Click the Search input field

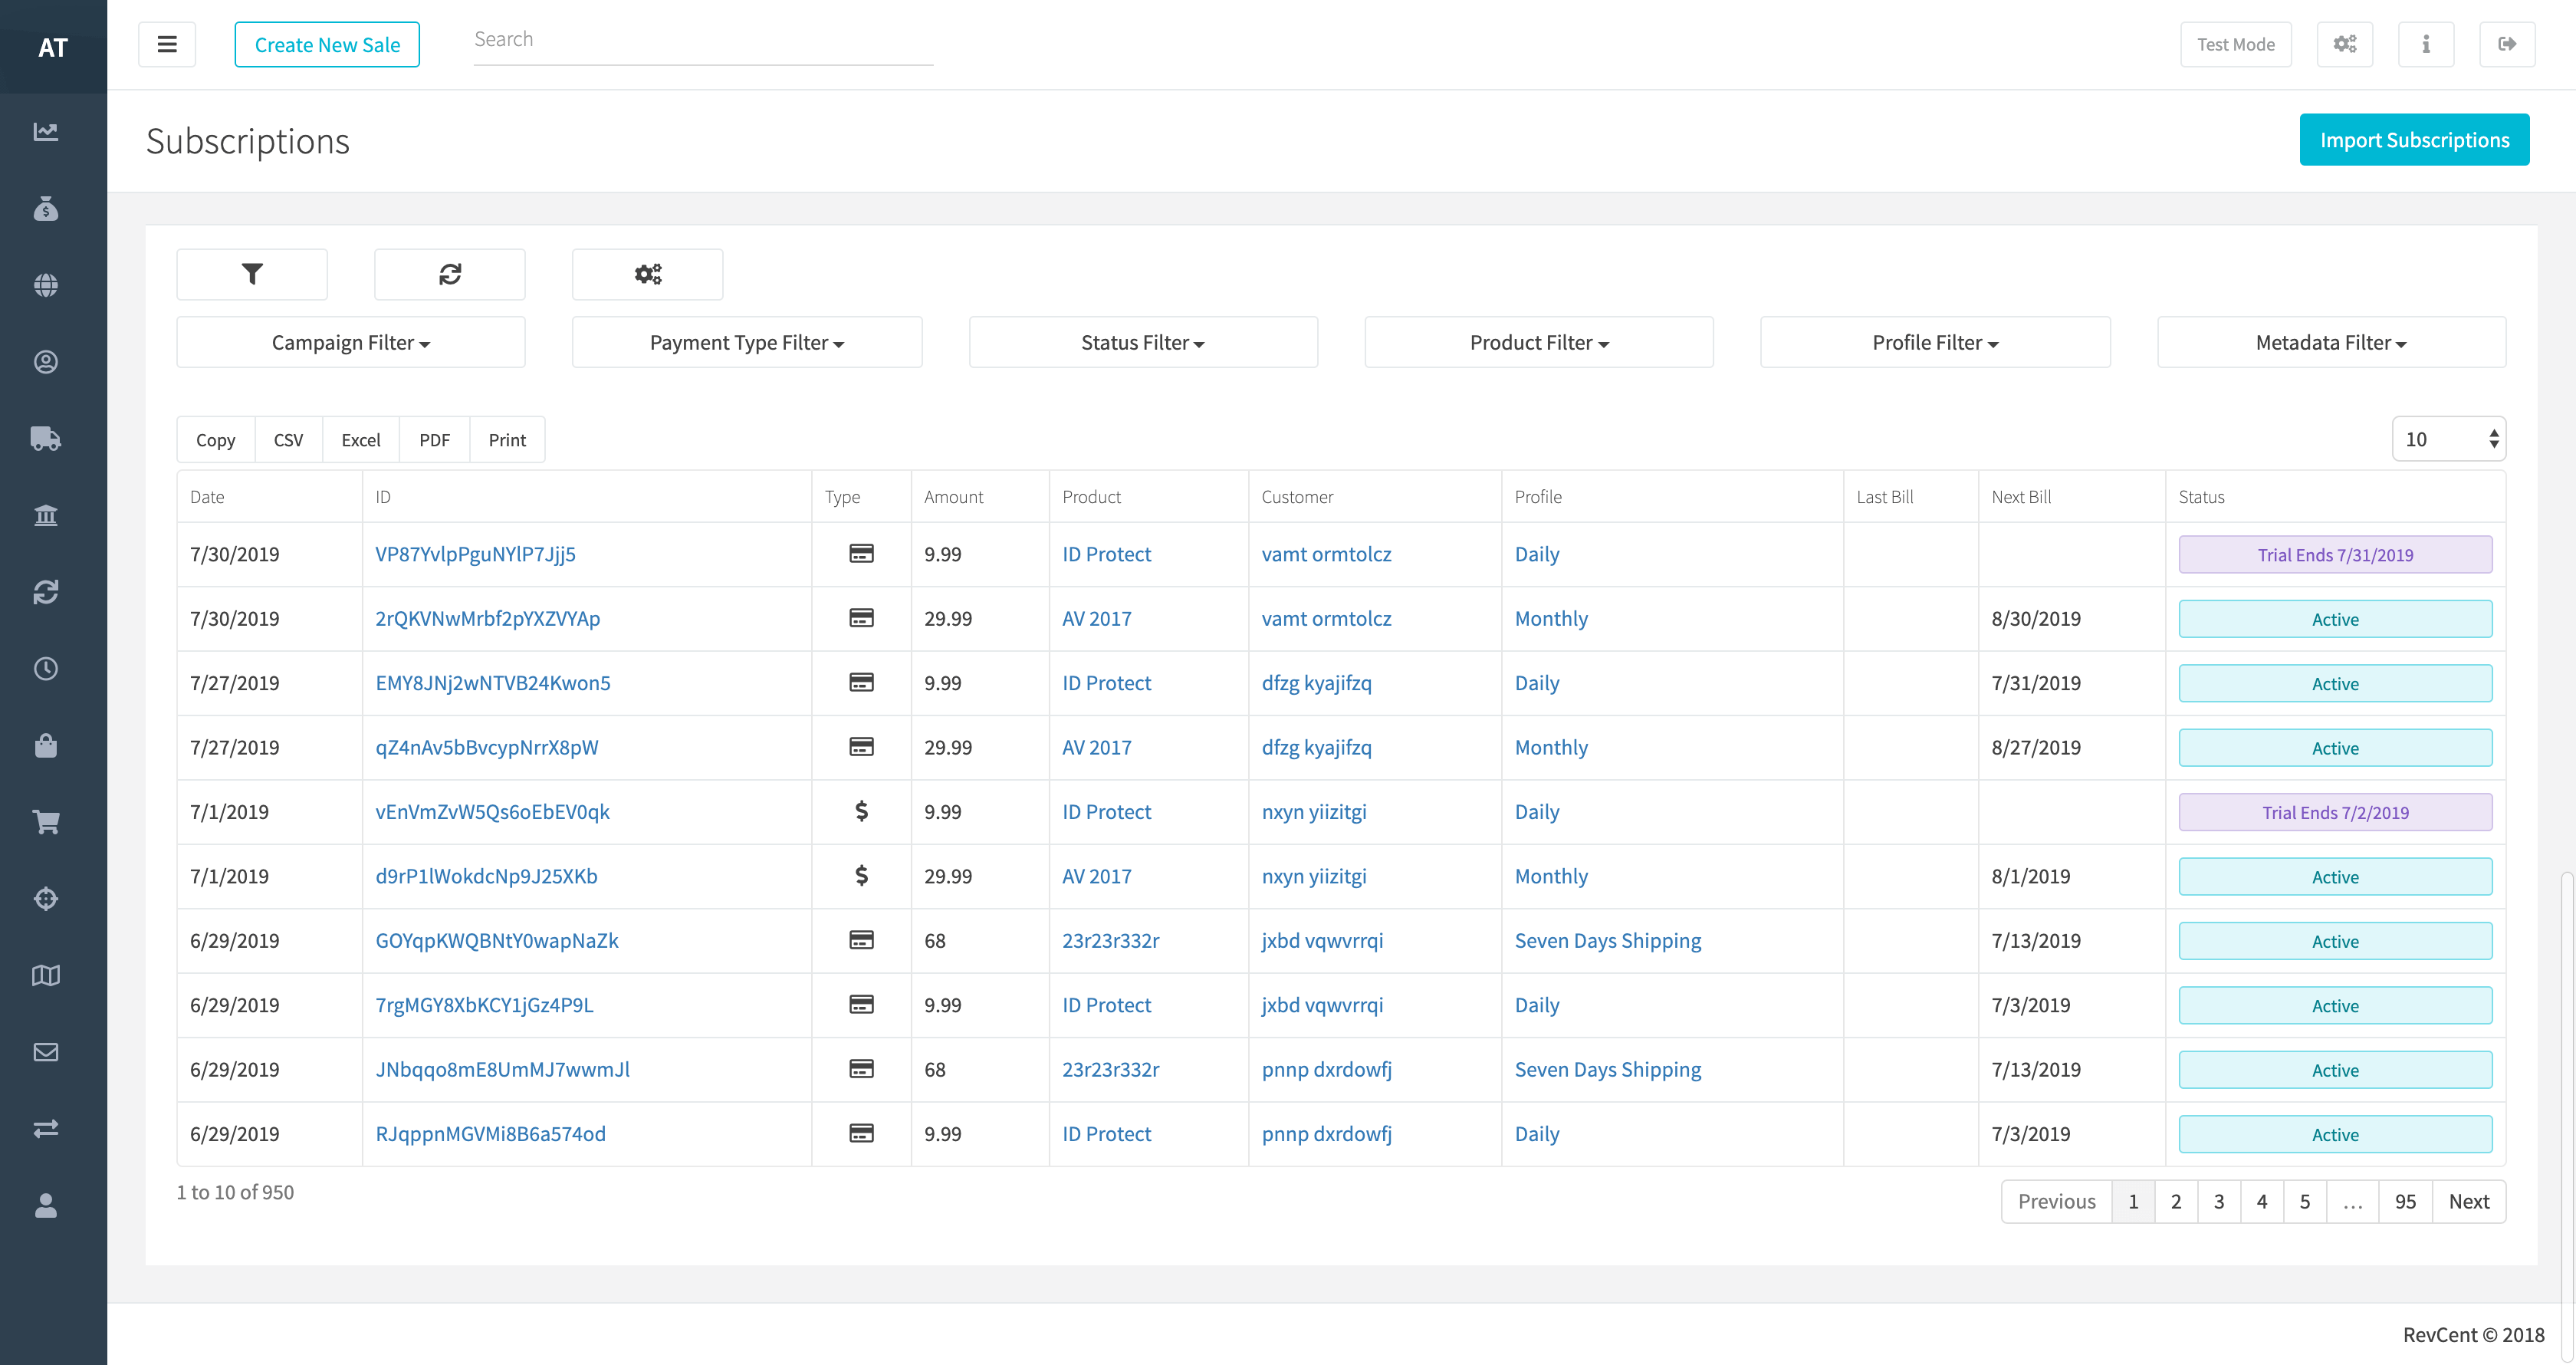(702, 40)
